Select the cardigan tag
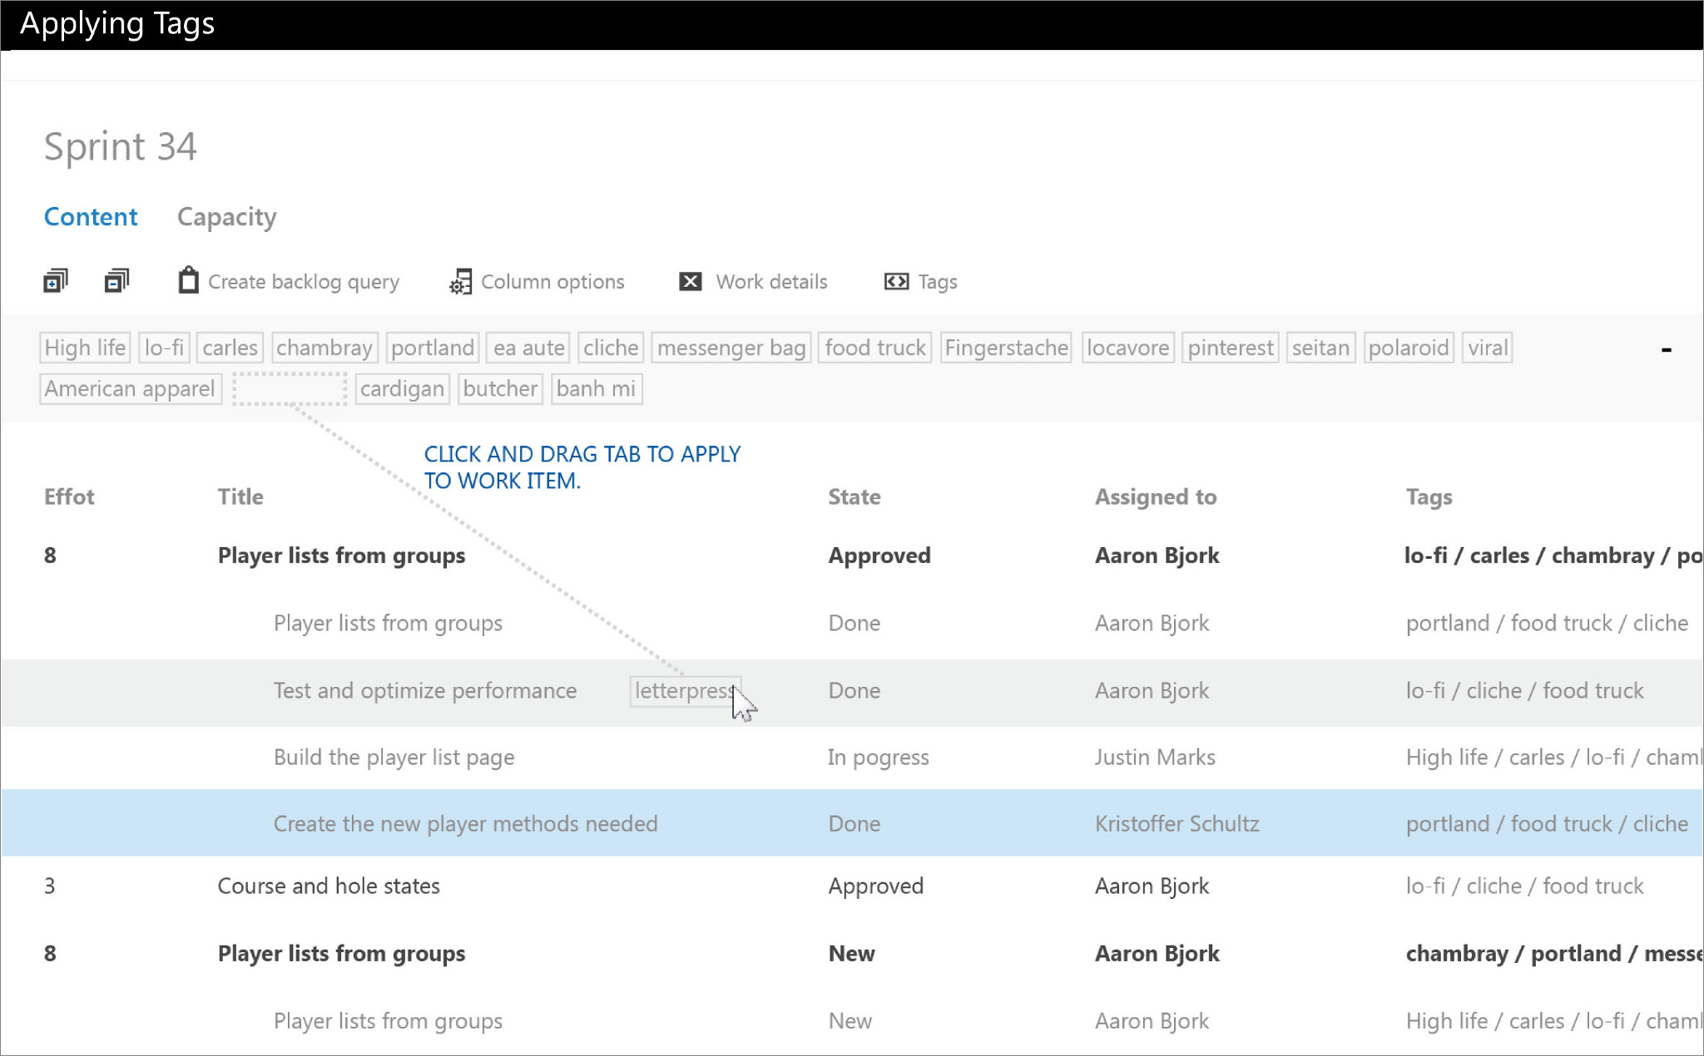The image size is (1704, 1056). pyautogui.click(x=403, y=388)
